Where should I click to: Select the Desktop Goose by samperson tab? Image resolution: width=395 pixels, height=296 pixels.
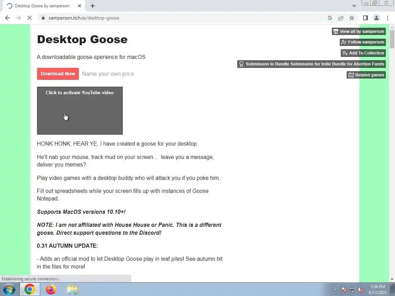click(x=44, y=6)
